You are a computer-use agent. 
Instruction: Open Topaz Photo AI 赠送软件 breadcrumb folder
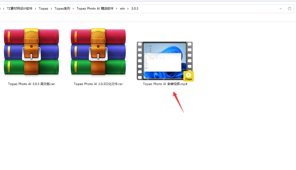pos(95,9)
